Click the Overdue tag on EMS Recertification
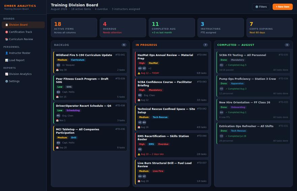This screenshot has width=297, height=191. pyautogui.click(x=163, y=144)
